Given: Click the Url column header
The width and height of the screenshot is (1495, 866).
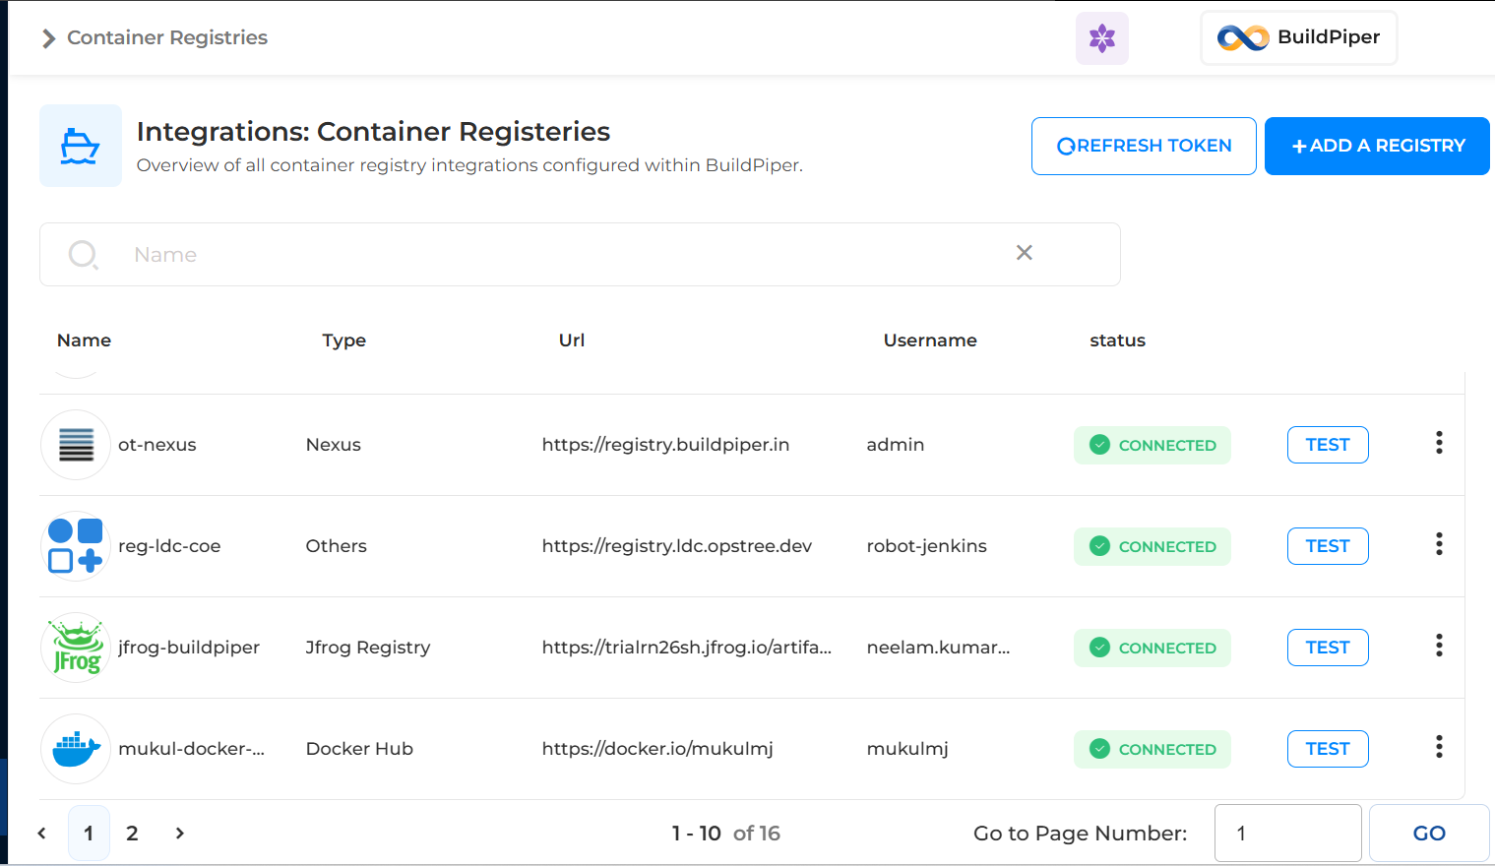Looking at the screenshot, I should pyautogui.click(x=572, y=340).
